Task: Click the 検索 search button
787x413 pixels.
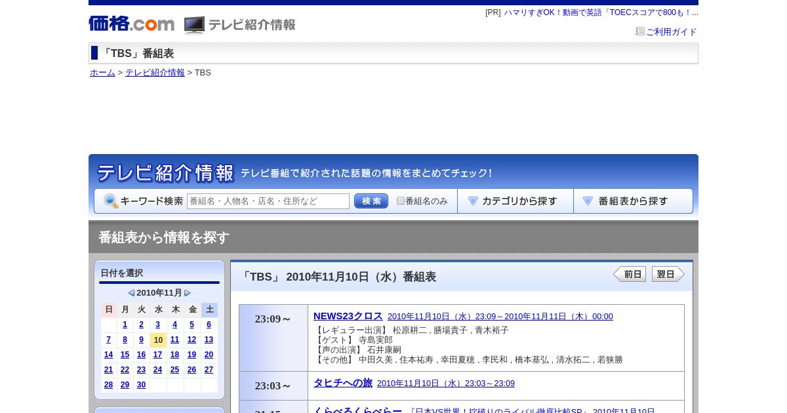Action: tap(371, 201)
